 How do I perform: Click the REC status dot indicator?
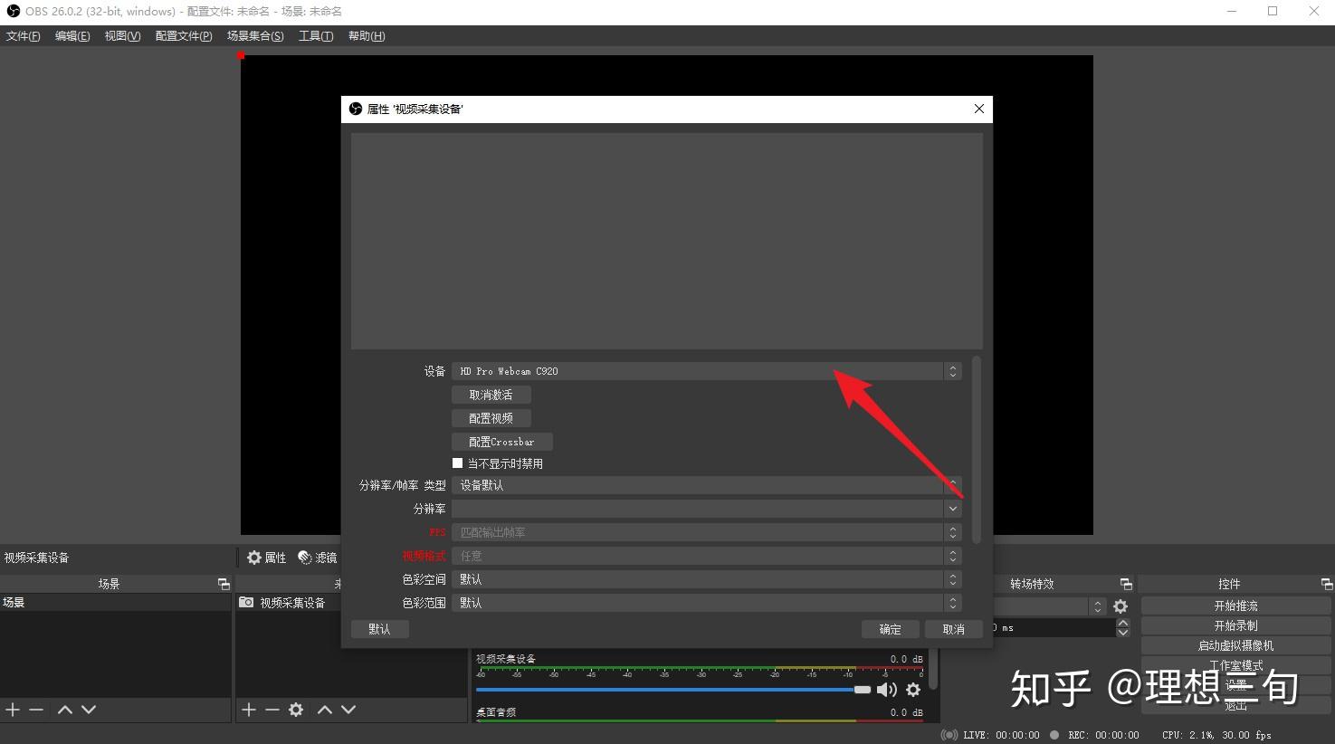(1056, 735)
